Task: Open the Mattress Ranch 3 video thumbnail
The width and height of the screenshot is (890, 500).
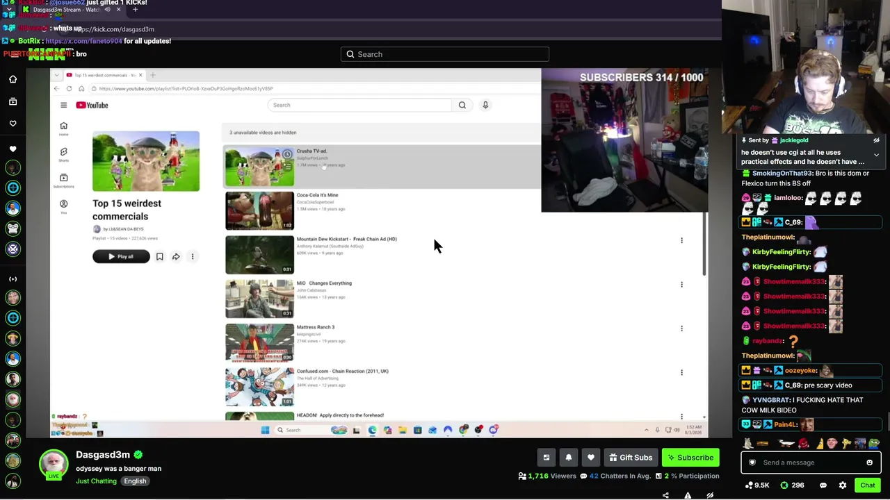Action: point(259,343)
